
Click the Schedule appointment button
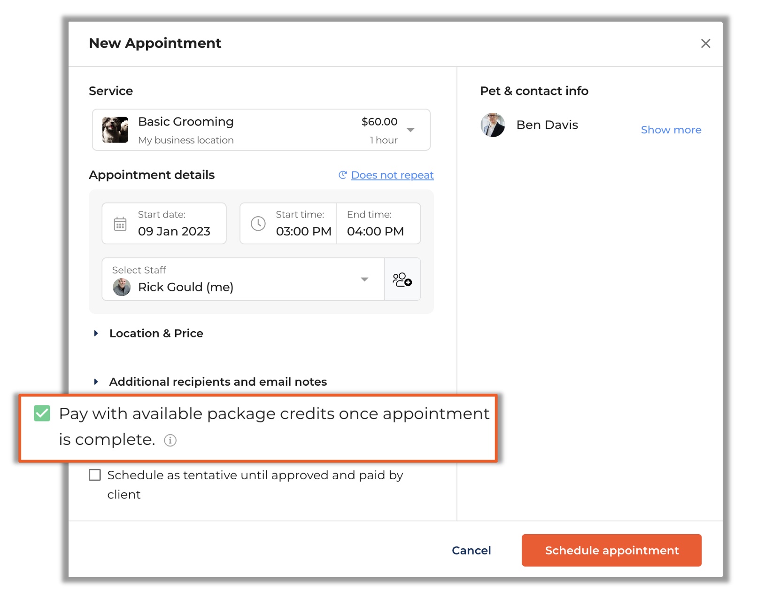pos(611,550)
